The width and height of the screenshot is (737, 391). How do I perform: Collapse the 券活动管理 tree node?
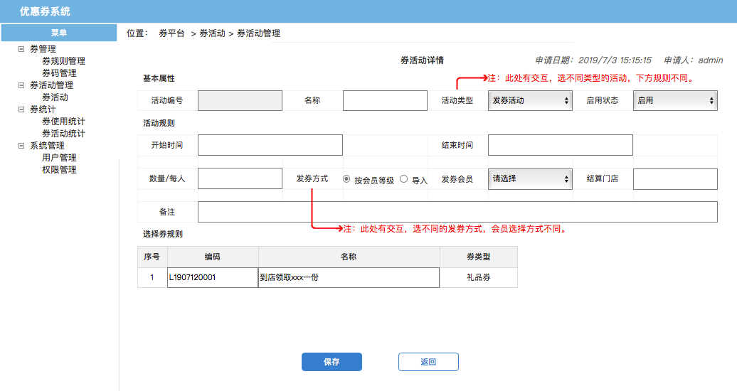(x=21, y=85)
